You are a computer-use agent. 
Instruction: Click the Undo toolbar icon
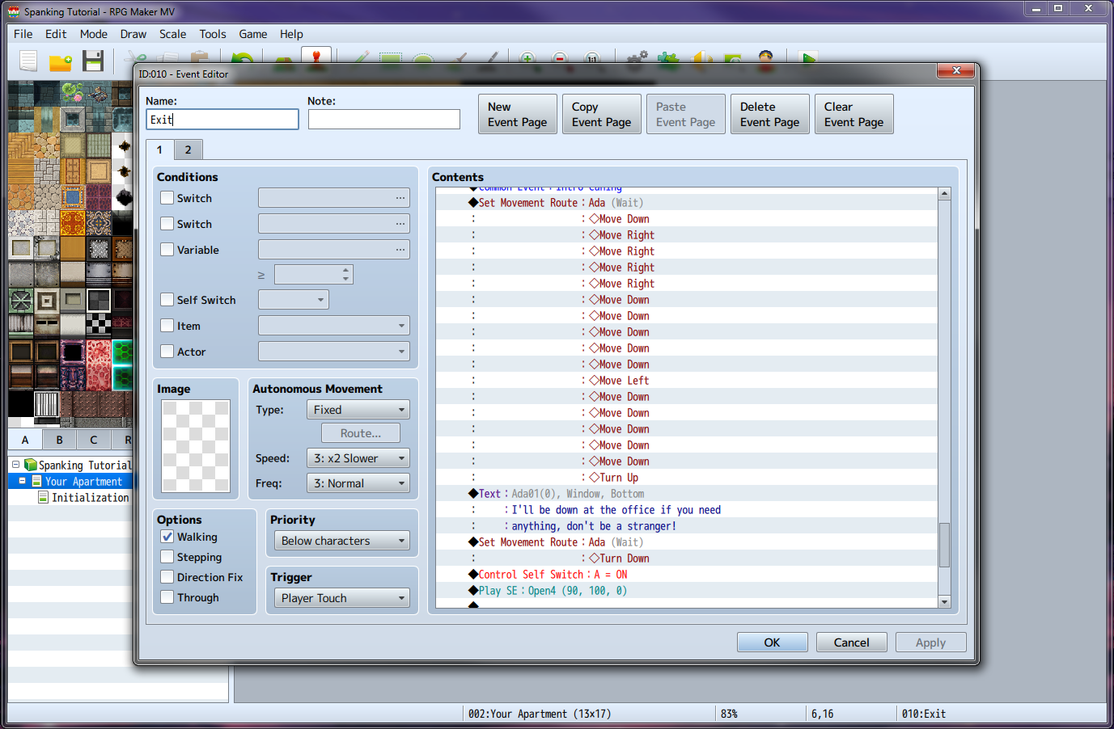pyautogui.click(x=242, y=58)
